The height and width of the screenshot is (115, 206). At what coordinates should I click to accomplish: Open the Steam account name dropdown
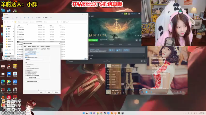tap(134, 14)
